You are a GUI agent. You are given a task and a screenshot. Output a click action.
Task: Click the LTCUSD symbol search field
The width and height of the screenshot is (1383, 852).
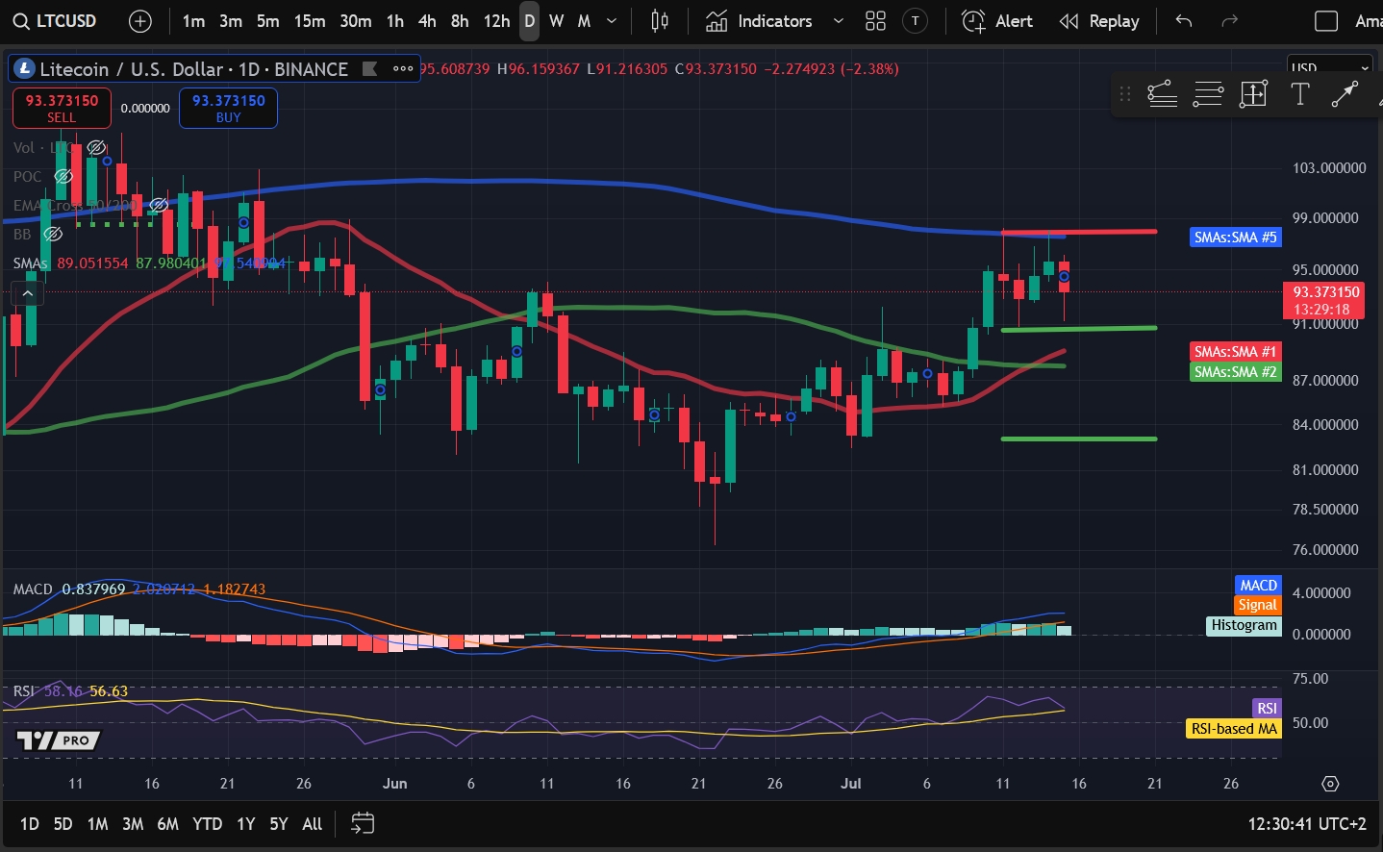coord(56,21)
